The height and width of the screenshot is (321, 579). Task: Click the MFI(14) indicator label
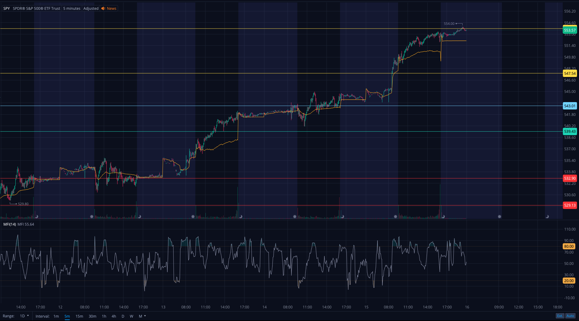pyautogui.click(x=10, y=224)
